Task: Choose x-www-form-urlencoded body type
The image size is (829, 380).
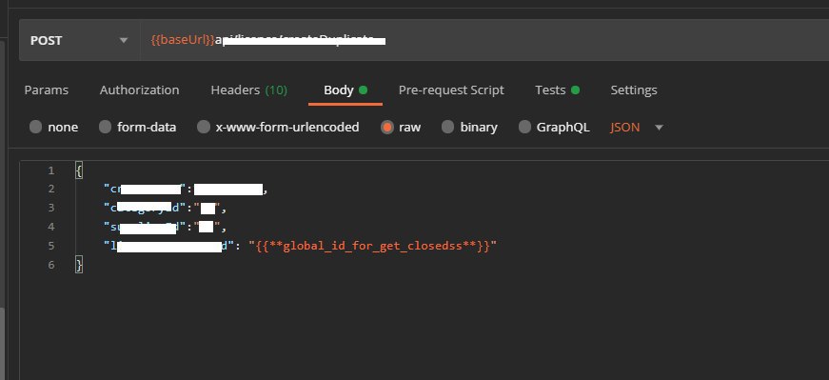Action: pyautogui.click(x=204, y=127)
